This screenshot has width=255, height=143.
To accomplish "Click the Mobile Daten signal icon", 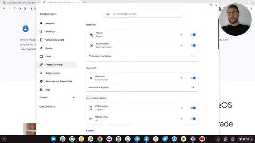I will pos(91,46).
